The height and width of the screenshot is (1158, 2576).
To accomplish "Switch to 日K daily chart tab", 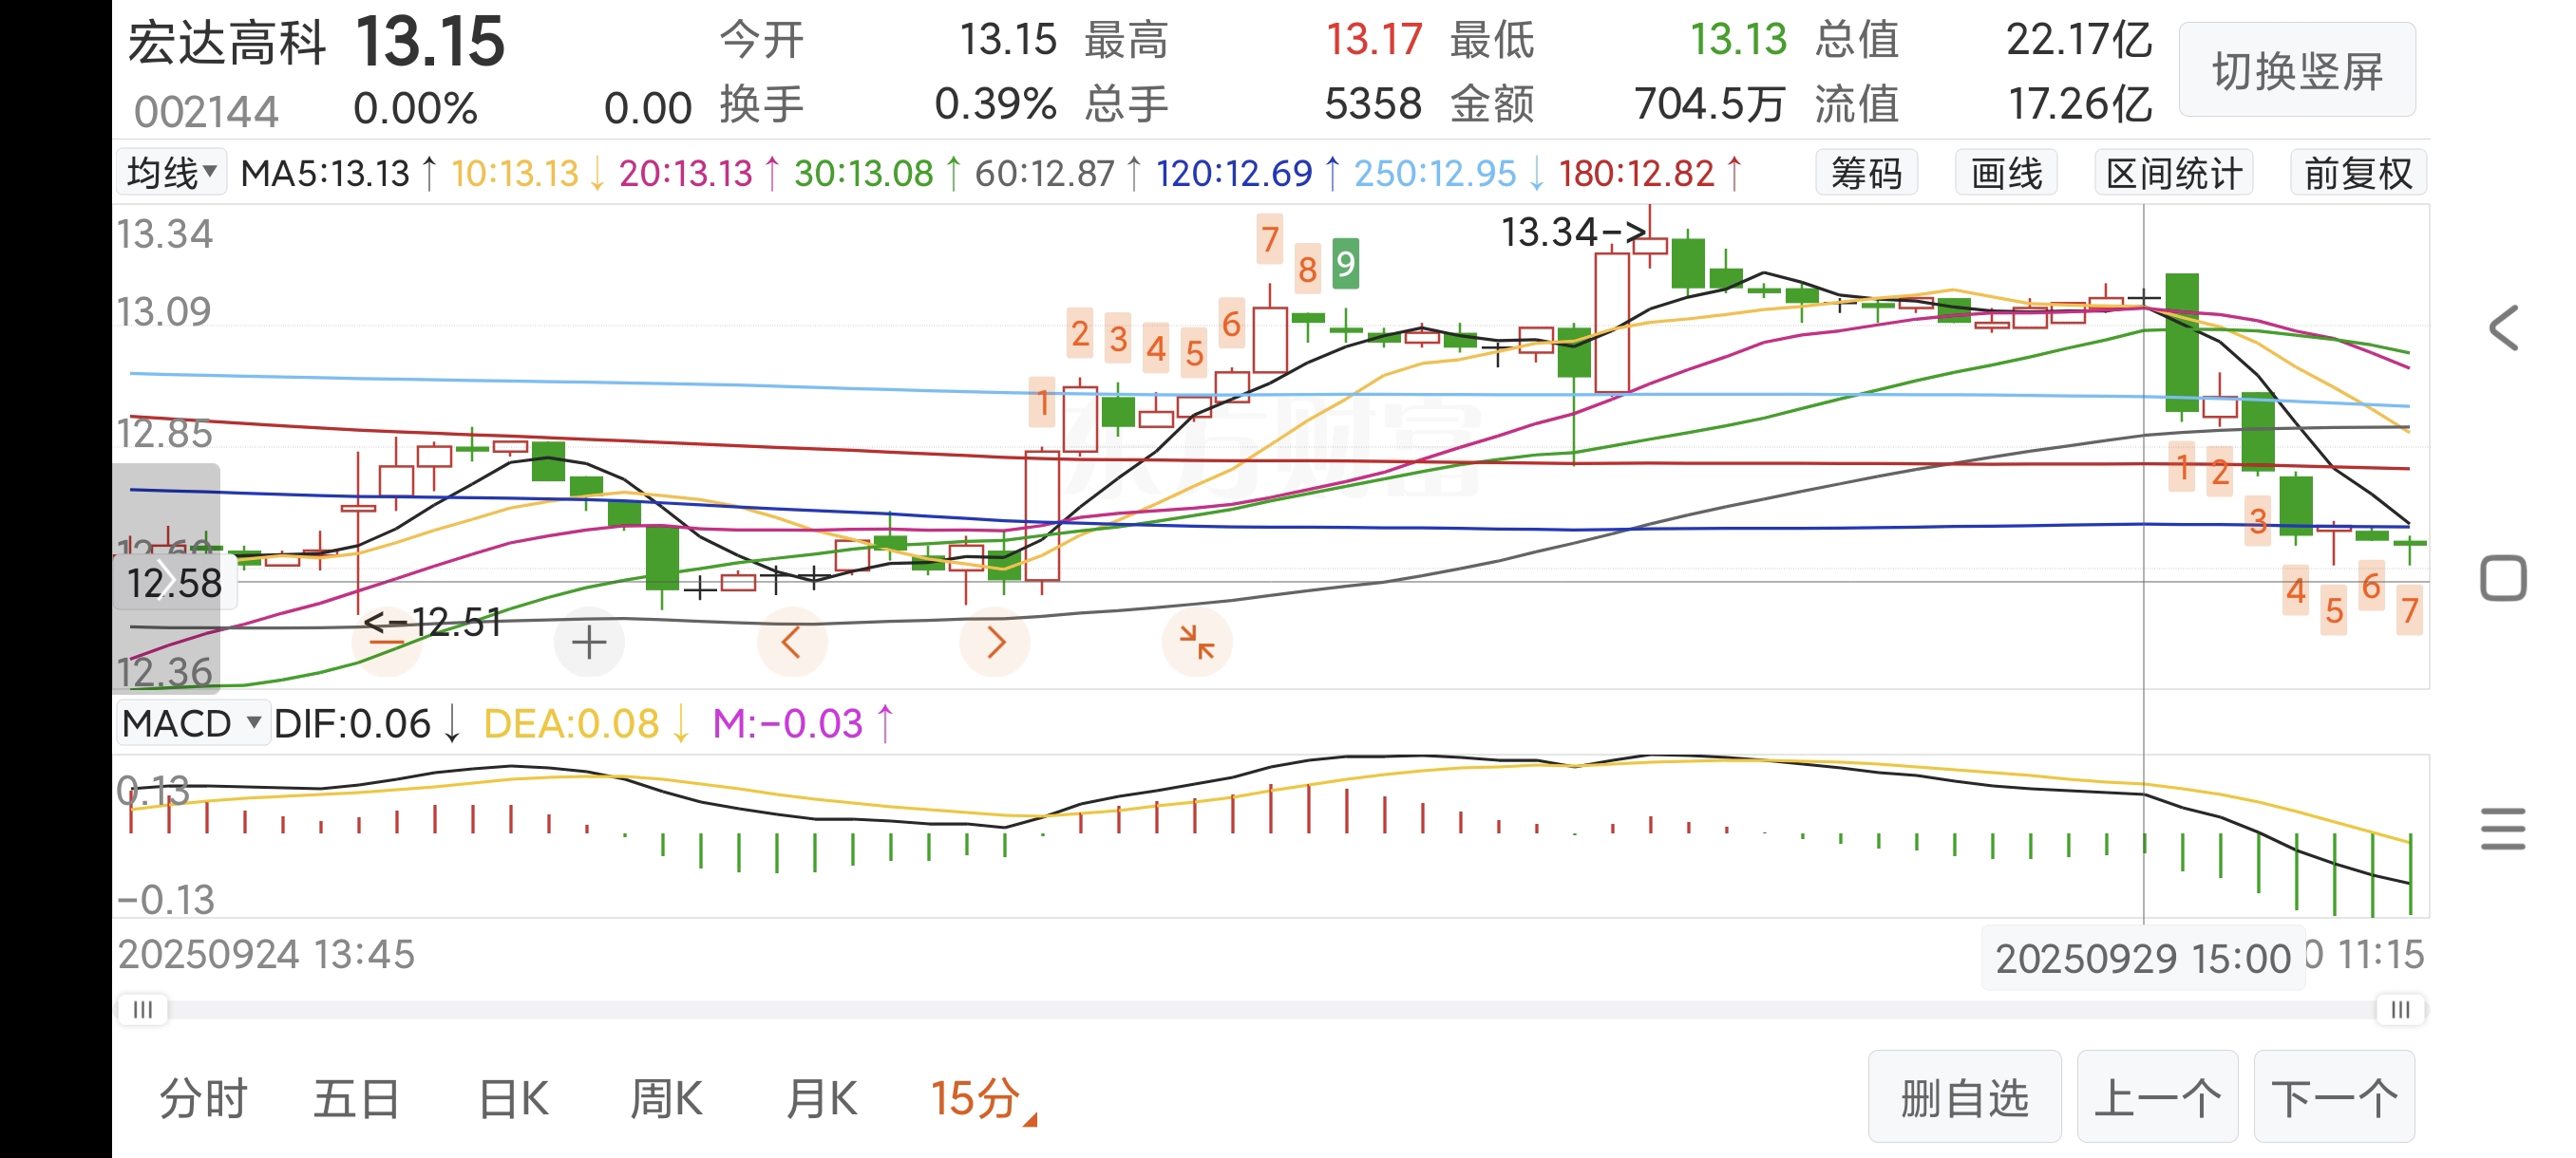I will 513,1098.
